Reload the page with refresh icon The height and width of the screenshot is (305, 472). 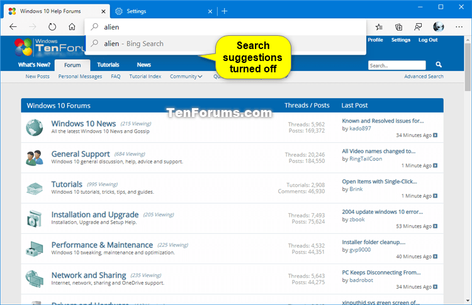tap(52, 27)
